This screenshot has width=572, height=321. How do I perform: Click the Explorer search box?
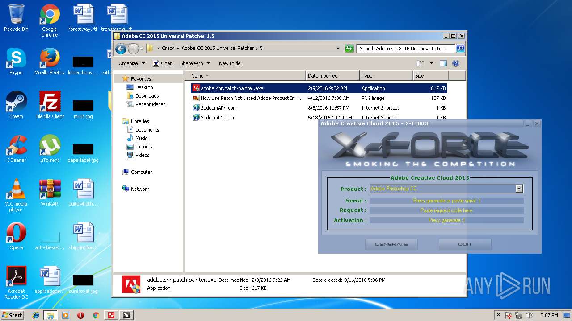[406, 49]
